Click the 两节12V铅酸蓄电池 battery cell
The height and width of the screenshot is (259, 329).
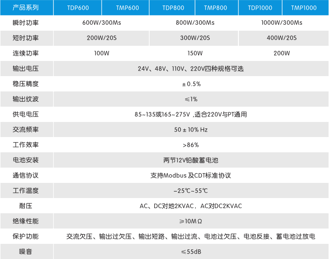pos(191,160)
